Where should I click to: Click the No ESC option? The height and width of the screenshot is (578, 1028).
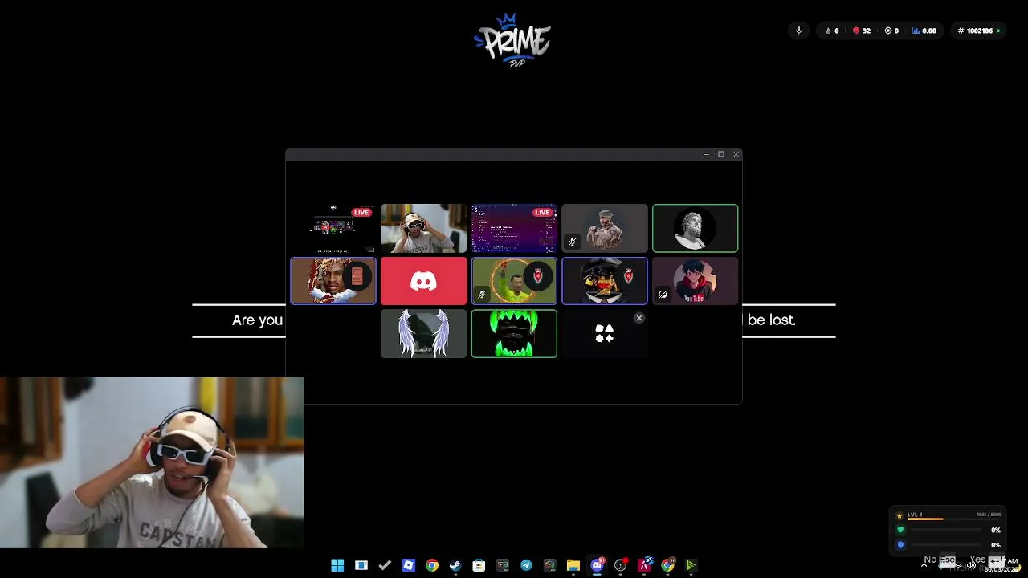tap(939, 560)
